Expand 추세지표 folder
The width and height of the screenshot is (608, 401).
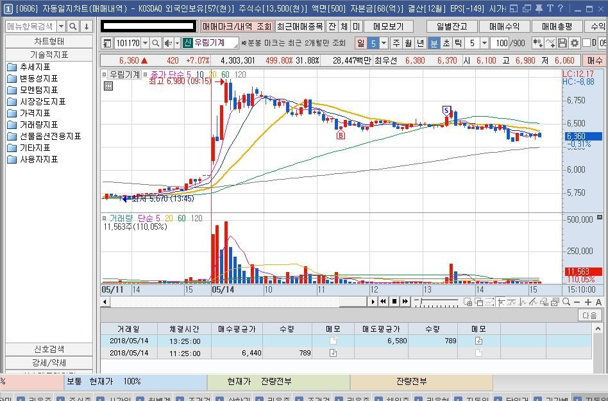coord(29,67)
